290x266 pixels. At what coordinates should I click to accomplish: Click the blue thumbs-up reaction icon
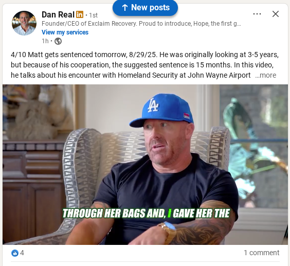[x=15, y=253]
